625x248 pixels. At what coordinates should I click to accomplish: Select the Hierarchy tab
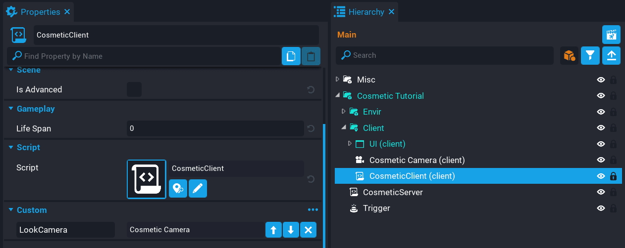point(366,11)
